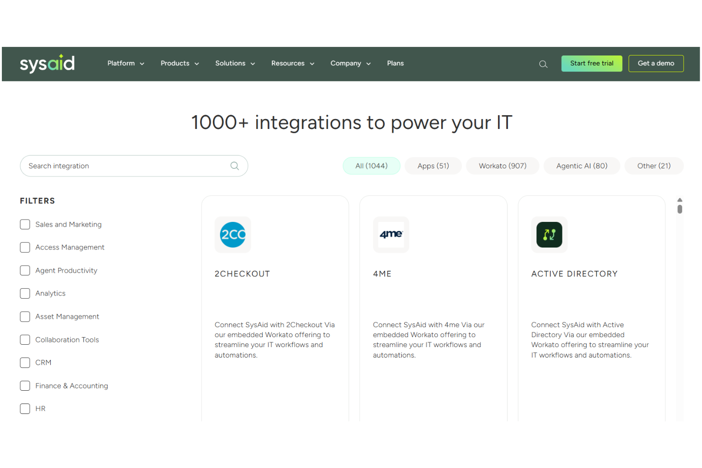Open the Solutions dropdown
Image resolution: width=702 pixels, height=468 pixels.
234,63
